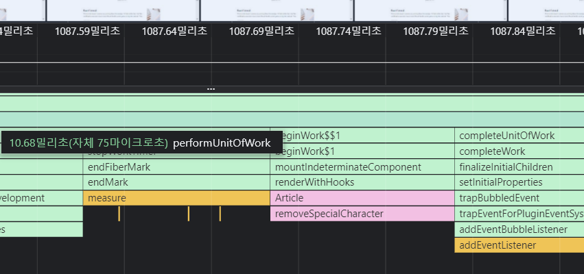Select the completeUnitOfWork bar
The image size is (584, 274).
pos(519,136)
